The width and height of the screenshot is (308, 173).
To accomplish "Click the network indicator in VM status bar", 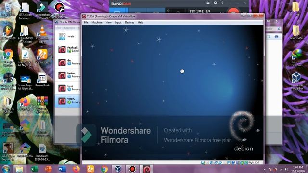I will [x=216, y=162].
